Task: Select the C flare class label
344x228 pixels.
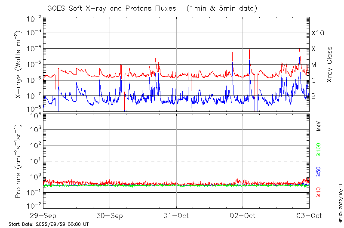Action: click(314, 80)
